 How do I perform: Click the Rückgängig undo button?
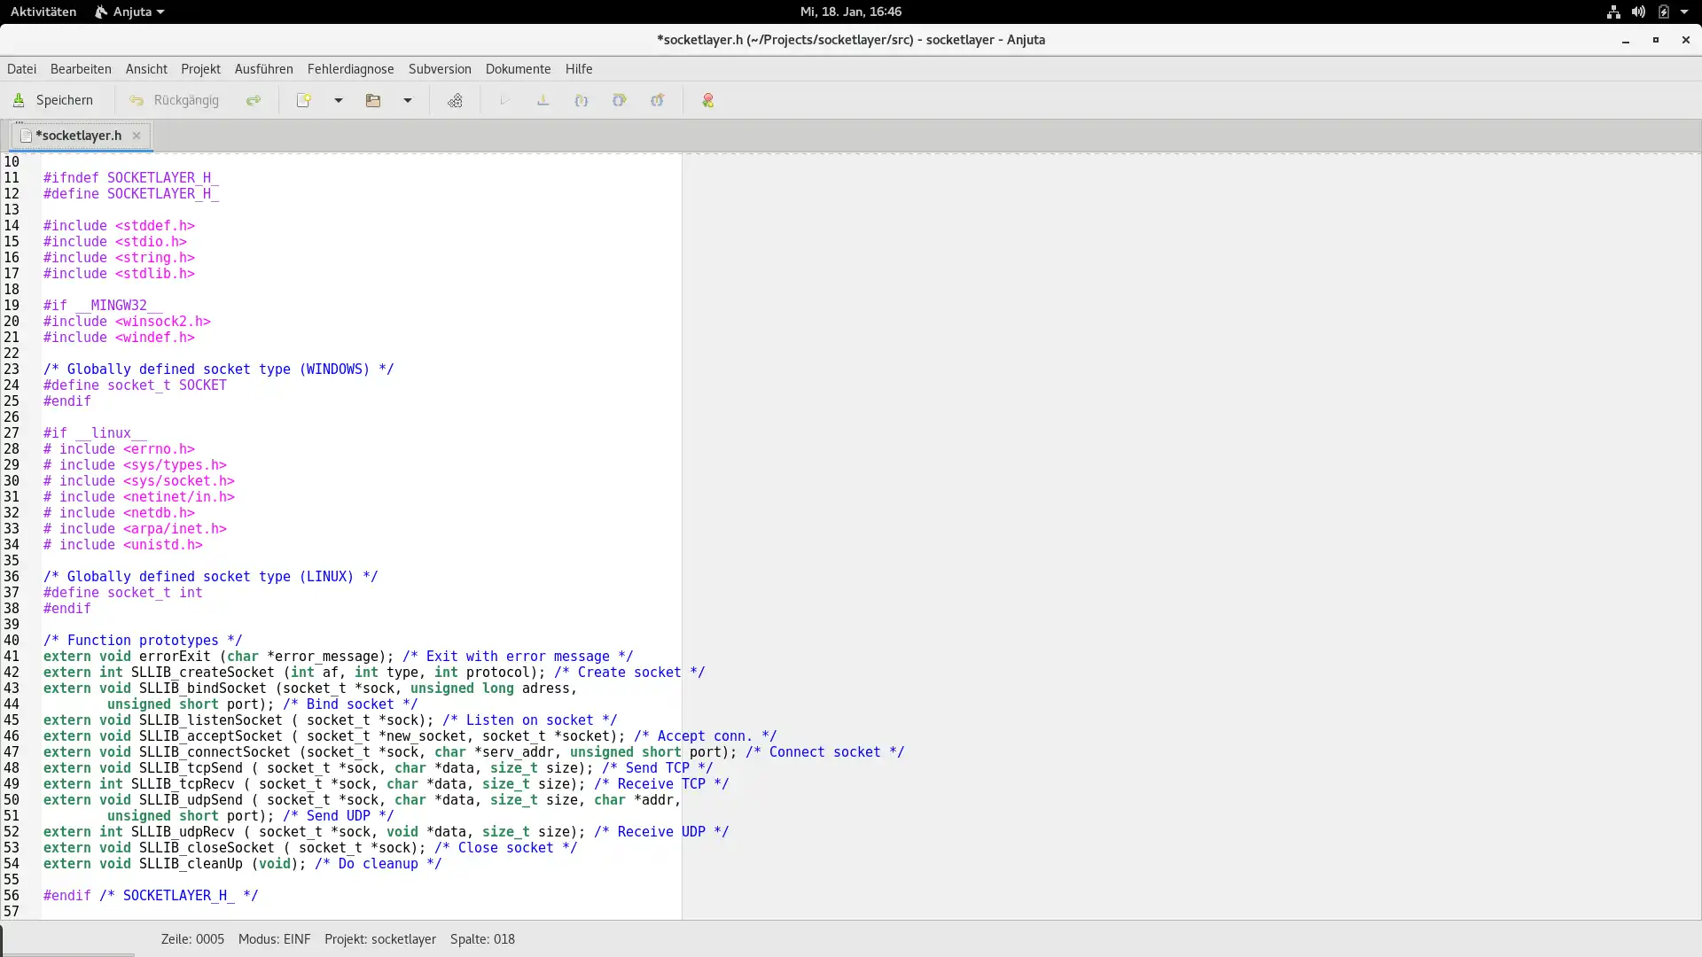(174, 100)
